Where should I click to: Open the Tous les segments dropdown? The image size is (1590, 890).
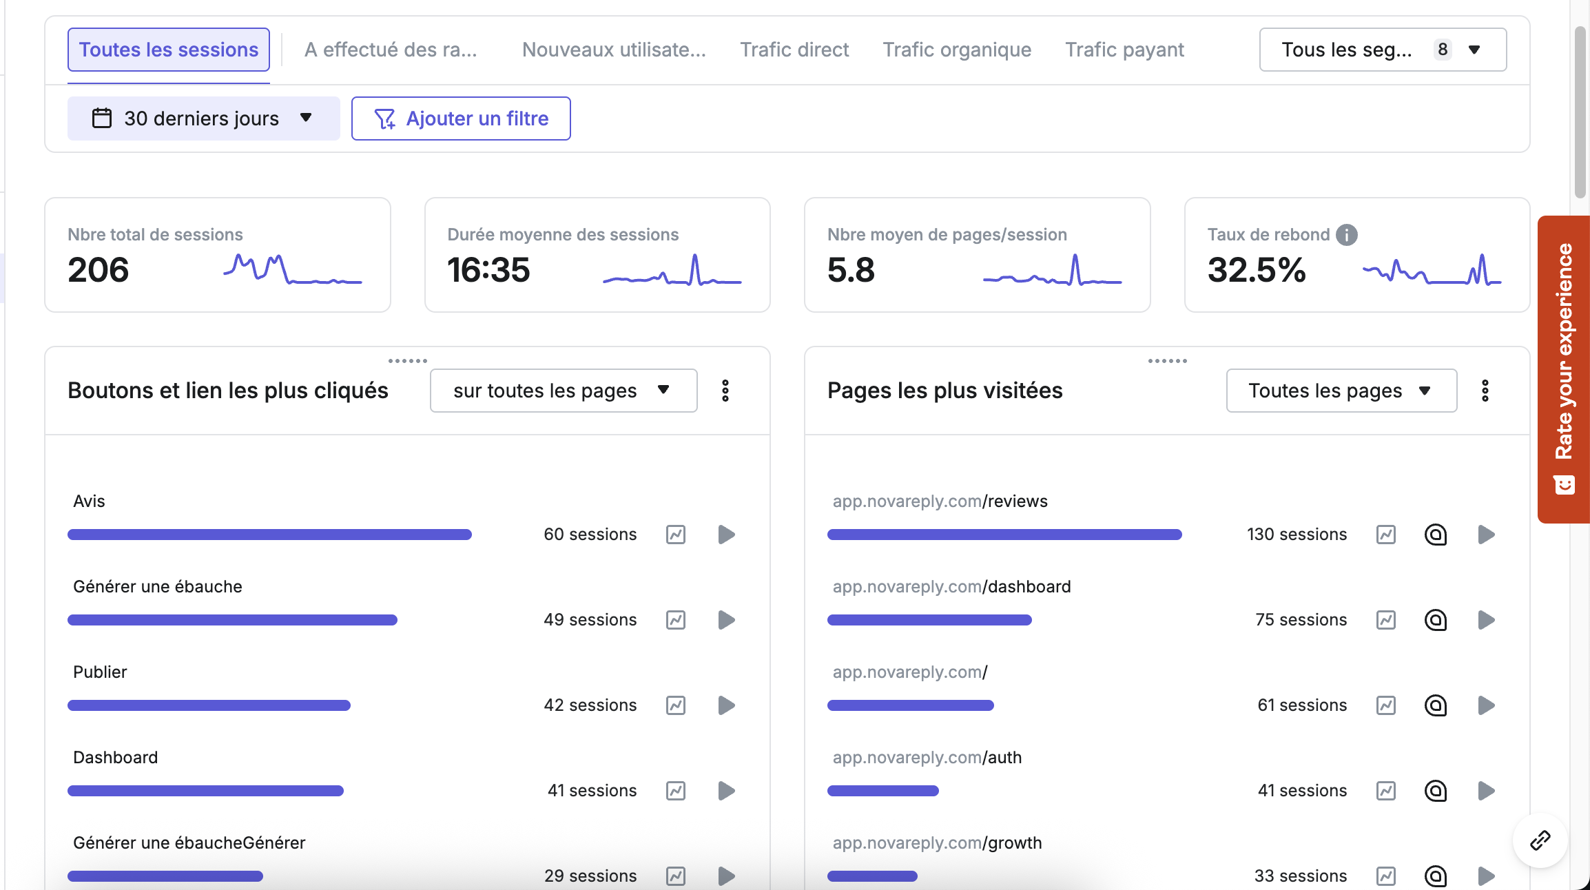(1381, 49)
